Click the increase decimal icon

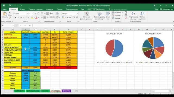coord(74,17)
